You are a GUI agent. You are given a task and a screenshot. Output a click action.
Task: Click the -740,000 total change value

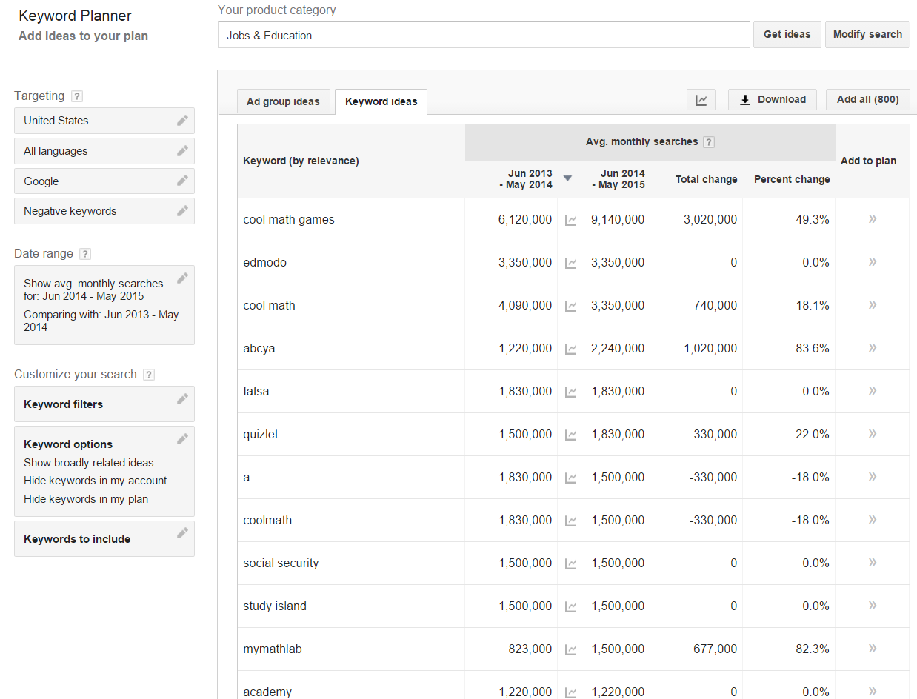713,306
